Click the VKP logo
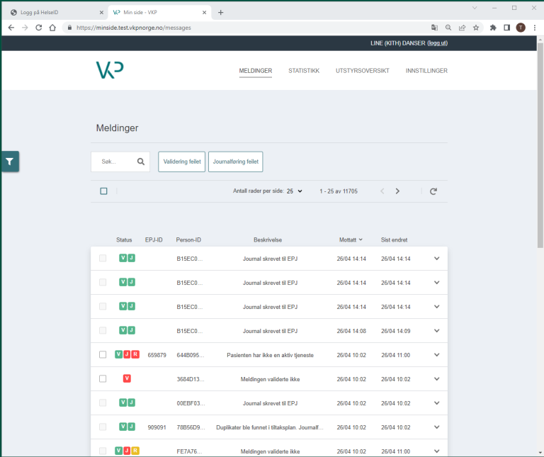The width and height of the screenshot is (544, 457). (x=110, y=69)
